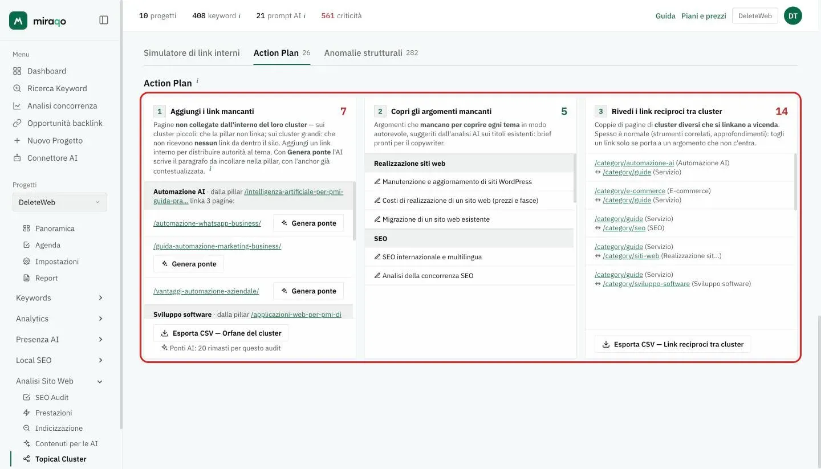Click the Agenda checklist icon
This screenshot has width=821, height=469.
[x=26, y=245]
